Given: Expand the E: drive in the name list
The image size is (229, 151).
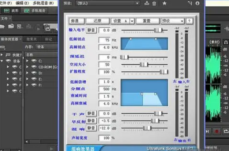Looking at the screenshot, I should click(27, 79).
